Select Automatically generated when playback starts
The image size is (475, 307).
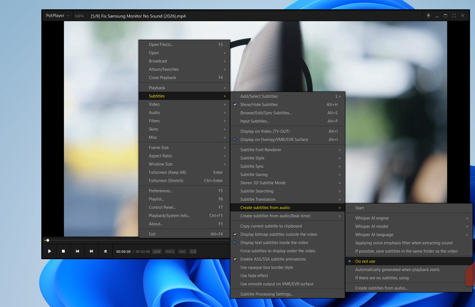click(x=409, y=270)
